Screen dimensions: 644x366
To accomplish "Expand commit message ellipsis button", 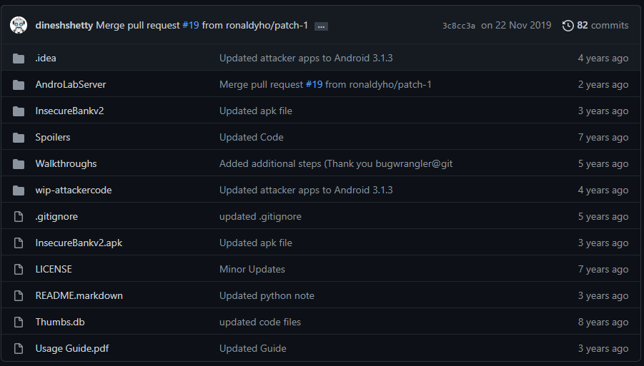I will [x=321, y=26].
